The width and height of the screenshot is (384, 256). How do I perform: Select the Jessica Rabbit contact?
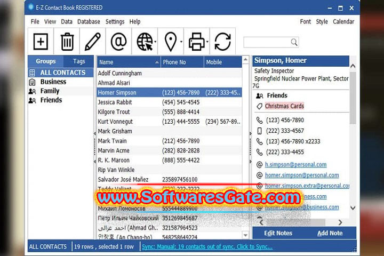170,102
